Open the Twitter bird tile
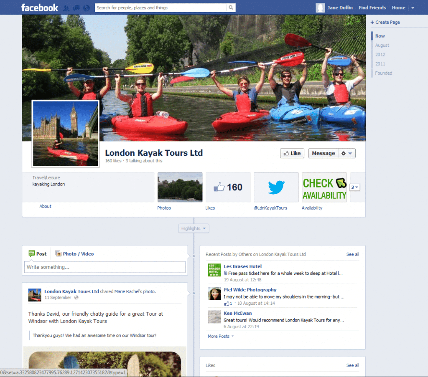The image size is (428, 377). click(276, 187)
